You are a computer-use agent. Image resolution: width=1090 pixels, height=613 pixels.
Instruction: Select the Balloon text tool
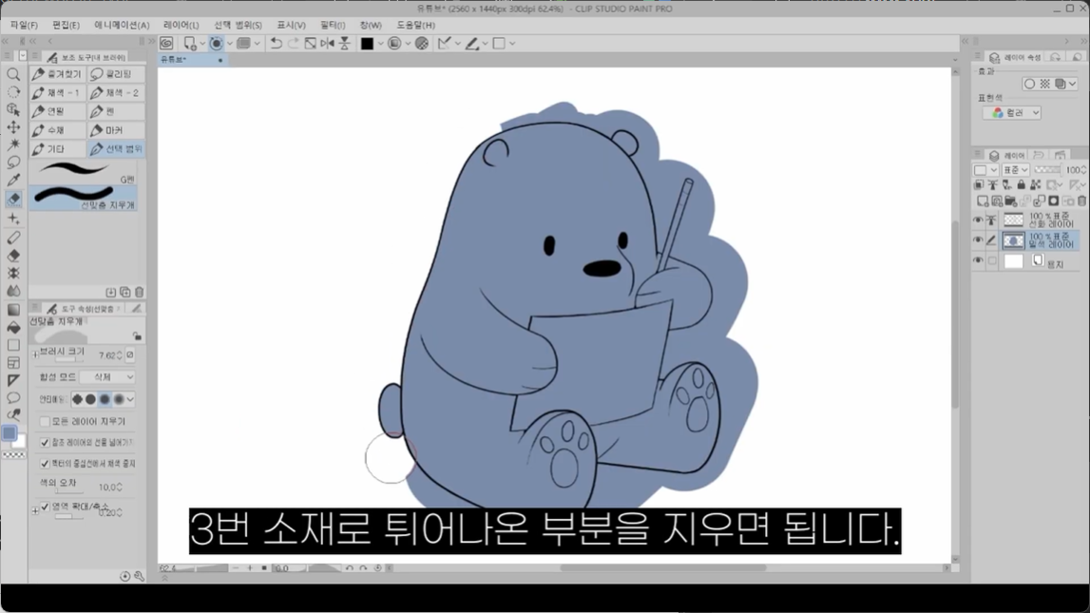(x=13, y=397)
